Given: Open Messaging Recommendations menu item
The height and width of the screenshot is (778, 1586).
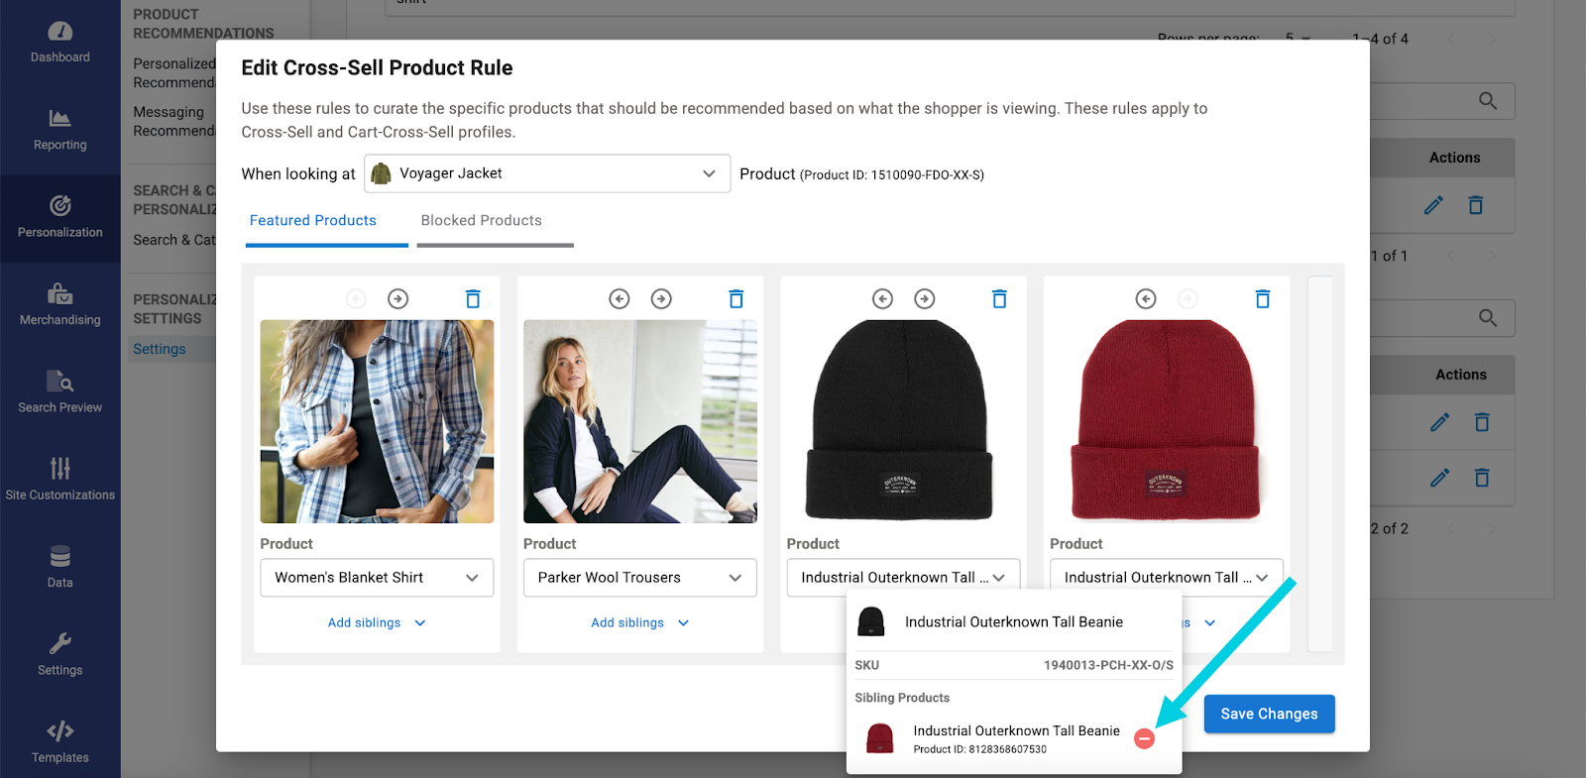Looking at the screenshot, I should [x=174, y=122].
